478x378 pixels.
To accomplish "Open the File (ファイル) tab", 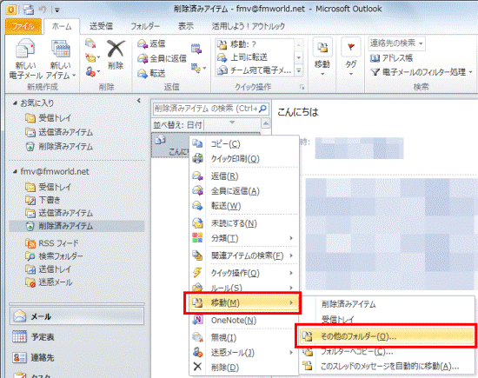I will pos(23,26).
